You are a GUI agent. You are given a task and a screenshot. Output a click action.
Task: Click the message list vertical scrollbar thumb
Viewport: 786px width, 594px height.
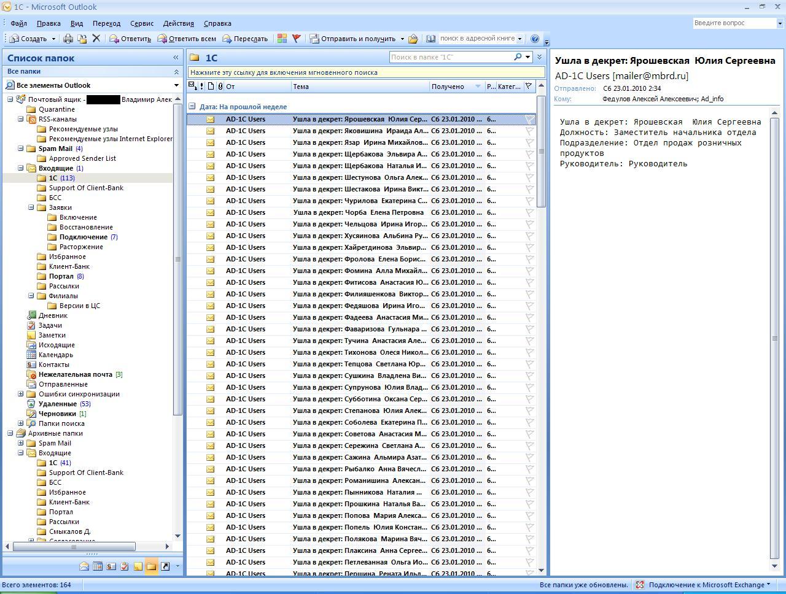click(x=541, y=152)
